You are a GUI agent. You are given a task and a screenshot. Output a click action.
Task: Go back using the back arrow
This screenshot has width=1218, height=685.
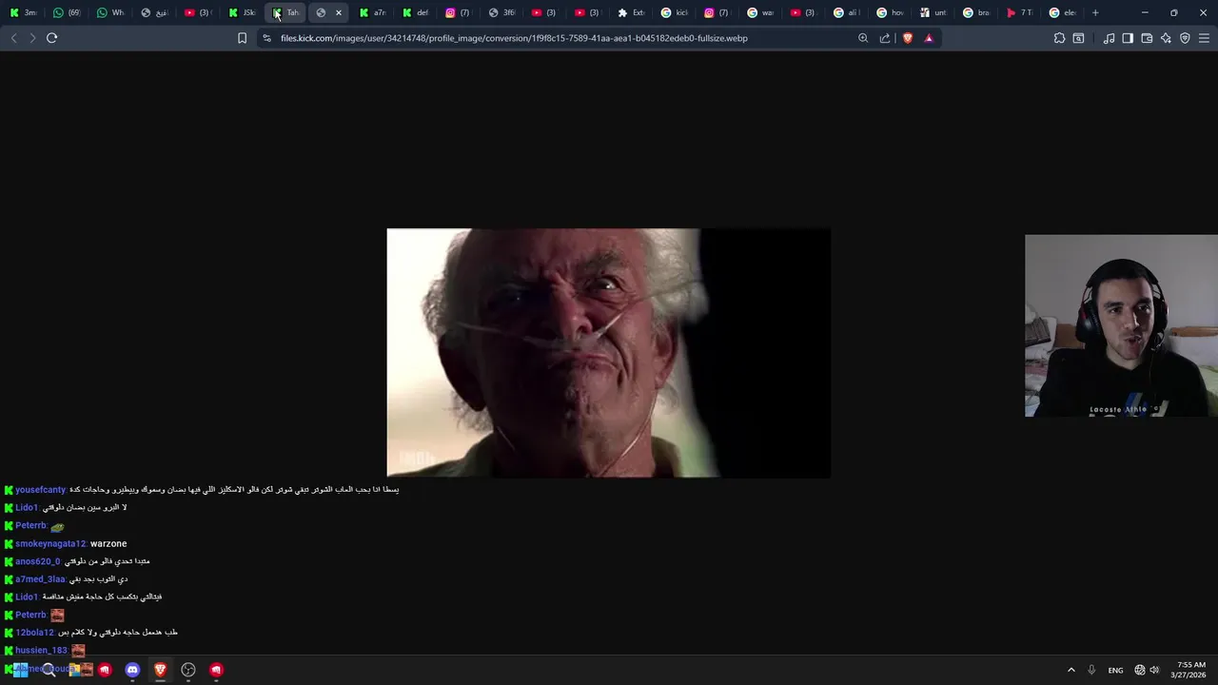click(13, 38)
